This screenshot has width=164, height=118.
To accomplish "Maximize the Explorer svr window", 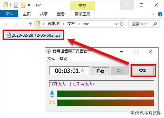I will pyautogui.click(x=141, y=5).
